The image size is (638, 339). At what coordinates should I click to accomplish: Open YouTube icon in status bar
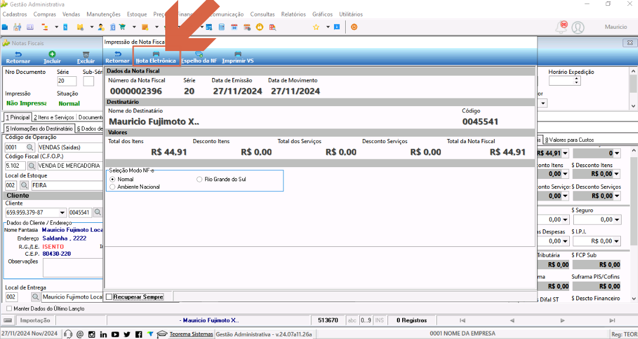[x=115, y=334]
